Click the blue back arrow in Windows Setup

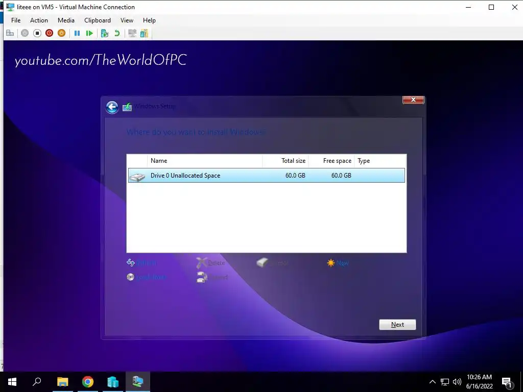click(x=112, y=107)
